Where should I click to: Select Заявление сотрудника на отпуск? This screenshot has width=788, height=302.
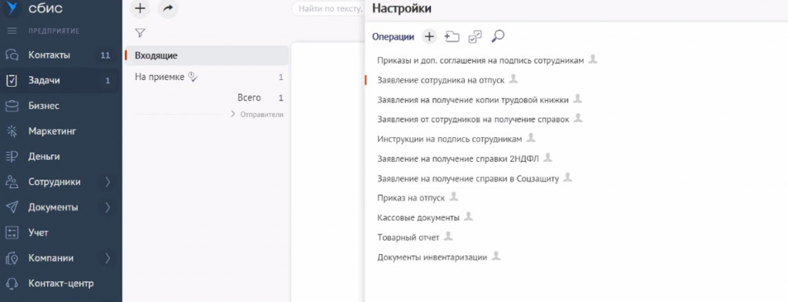(441, 80)
